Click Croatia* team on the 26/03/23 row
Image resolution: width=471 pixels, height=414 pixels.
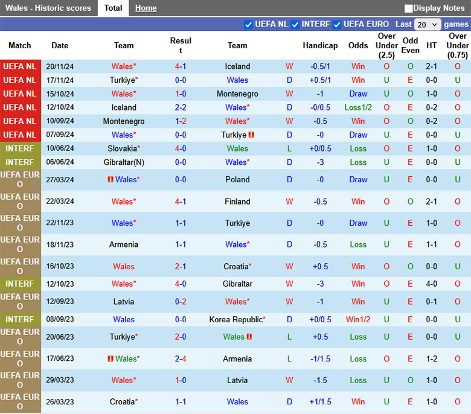click(124, 402)
